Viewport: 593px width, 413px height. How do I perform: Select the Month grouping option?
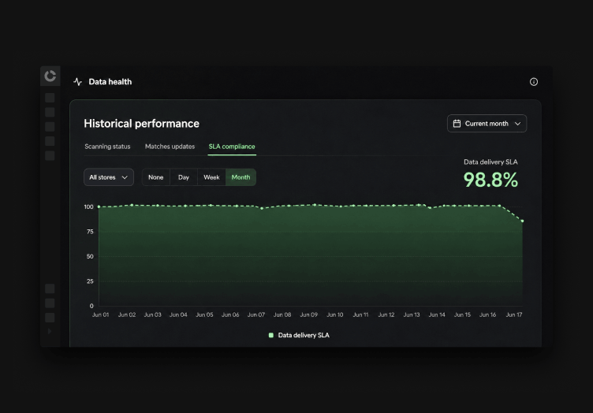[241, 177]
